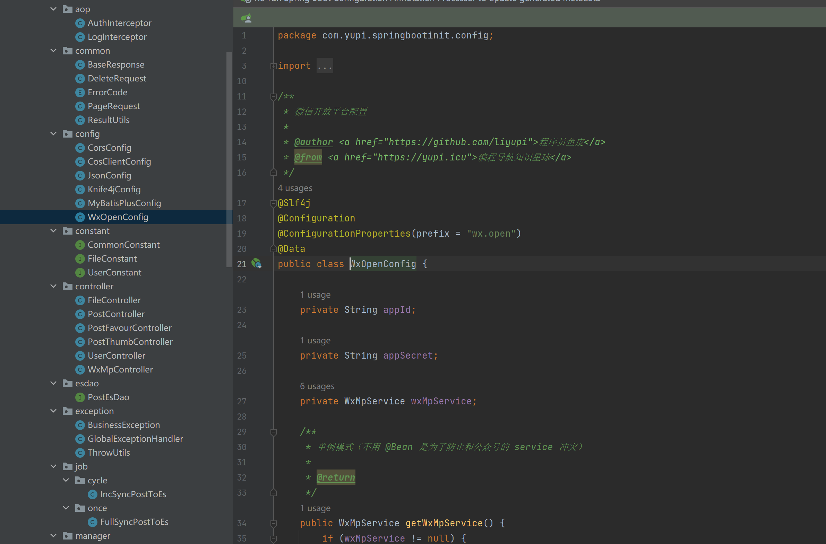Click the '6 usages' hint above wxMpService
The height and width of the screenshot is (544, 826).
(x=317, y=386)
